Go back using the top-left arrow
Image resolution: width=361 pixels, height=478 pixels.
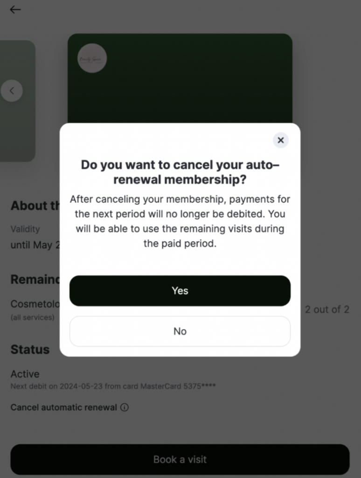click(x=15, y=10)
